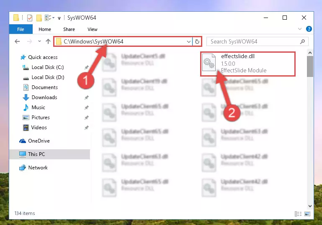322x225 pixels.
Task: Select the effectslide.dll file name
Action: point(237,56)
